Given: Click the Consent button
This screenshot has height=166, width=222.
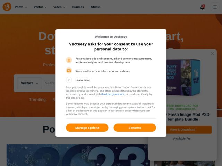Looking at the screenshot, I should point(135,128).
